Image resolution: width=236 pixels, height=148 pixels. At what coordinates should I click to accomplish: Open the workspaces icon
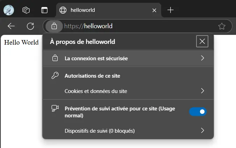pos(26,10)
